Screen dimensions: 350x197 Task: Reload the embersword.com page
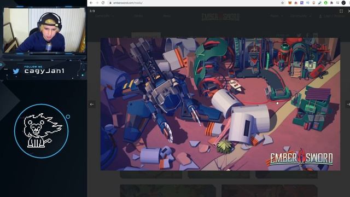tap(103, 3)
